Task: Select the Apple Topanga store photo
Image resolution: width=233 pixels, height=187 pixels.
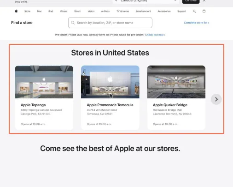Action: pyautogui.click(x=44, y=82)
